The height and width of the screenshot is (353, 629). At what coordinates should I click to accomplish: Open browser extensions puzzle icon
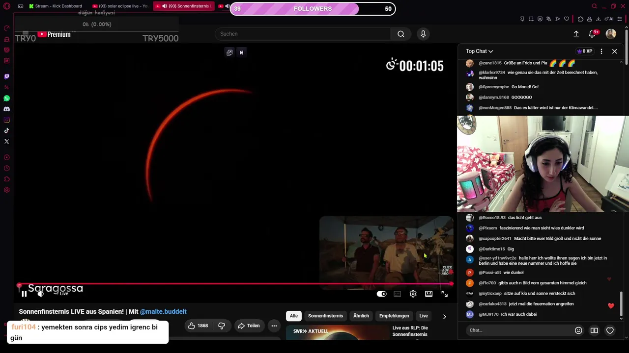click(580, 19)
